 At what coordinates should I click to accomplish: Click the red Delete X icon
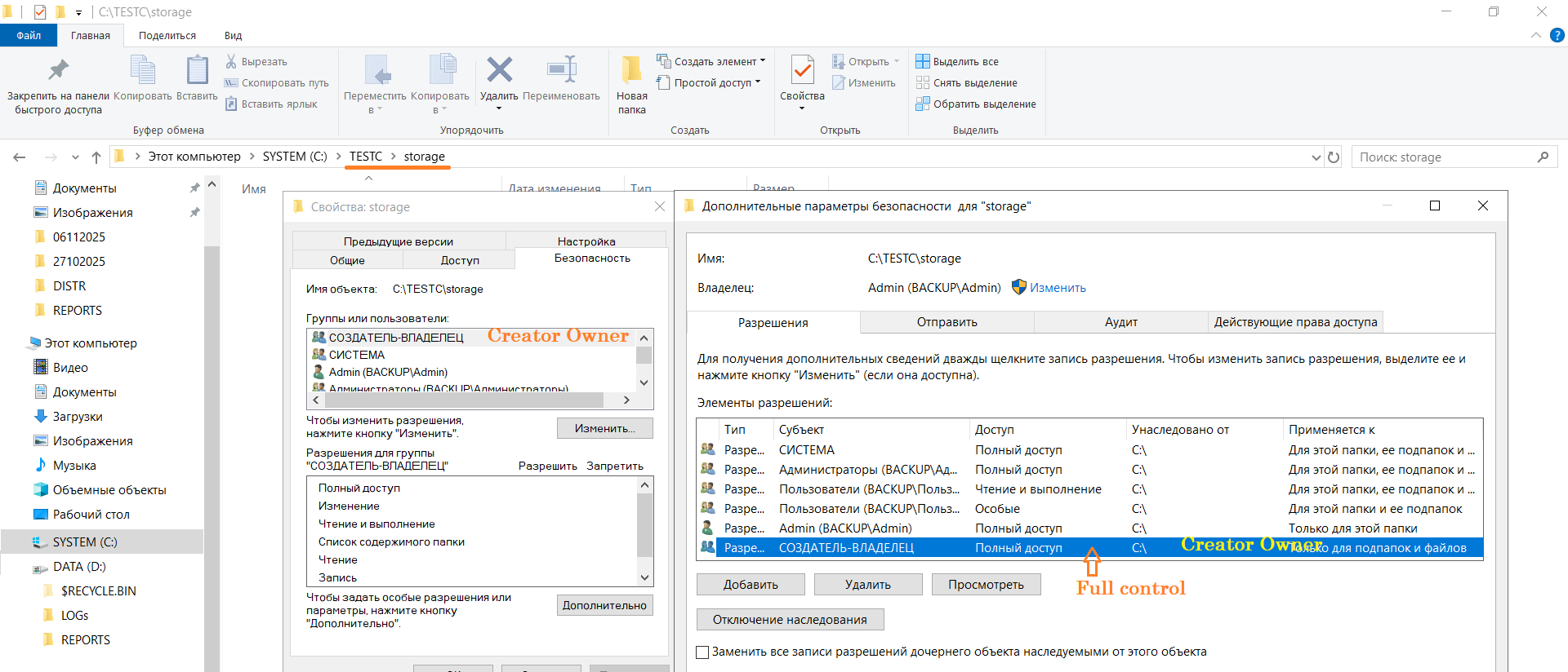499,70
